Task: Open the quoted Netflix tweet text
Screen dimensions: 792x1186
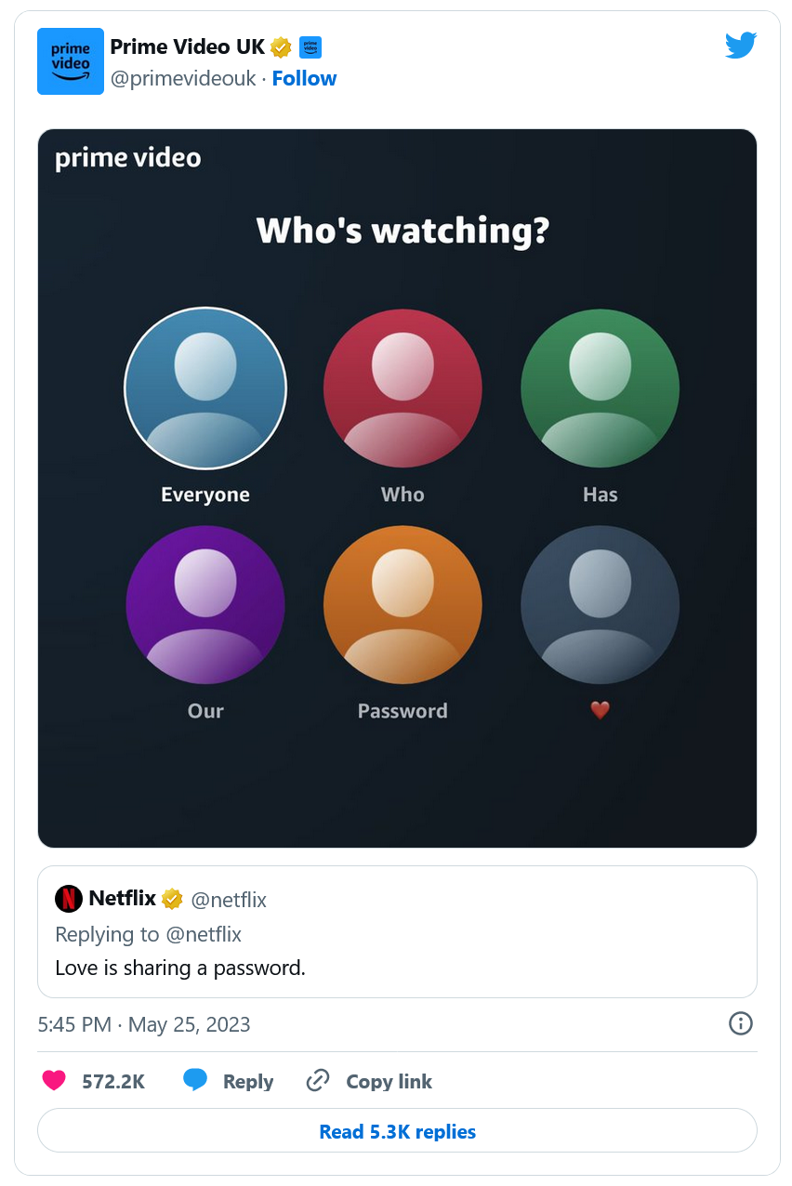Action: (180, 968)
